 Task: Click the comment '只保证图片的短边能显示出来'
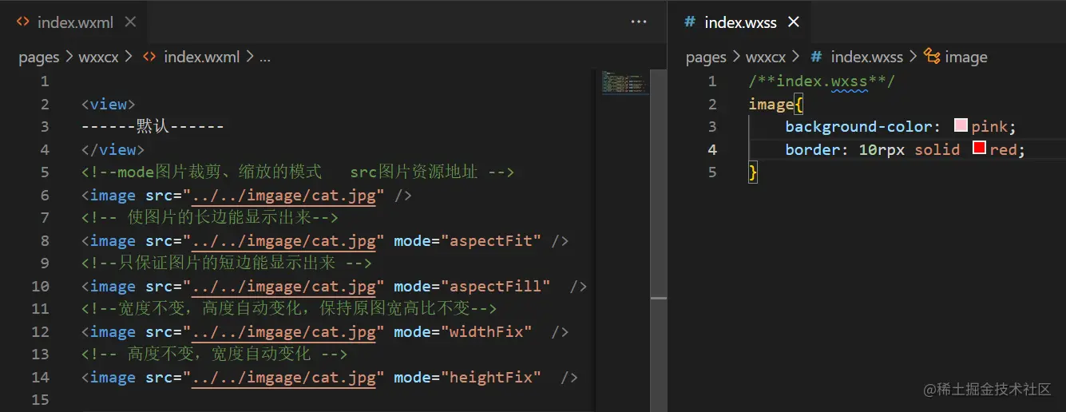coord(226,263)
